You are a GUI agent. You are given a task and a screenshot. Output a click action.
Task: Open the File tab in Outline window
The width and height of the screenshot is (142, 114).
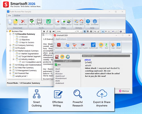(x=10, y=16)
